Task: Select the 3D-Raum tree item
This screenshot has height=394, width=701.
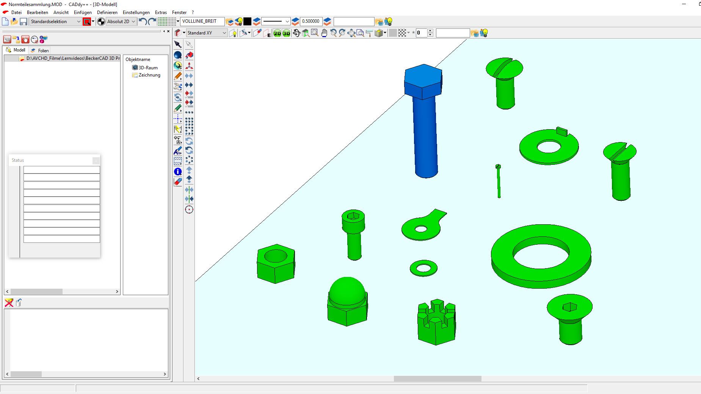Action: click(x=145, y=68)
